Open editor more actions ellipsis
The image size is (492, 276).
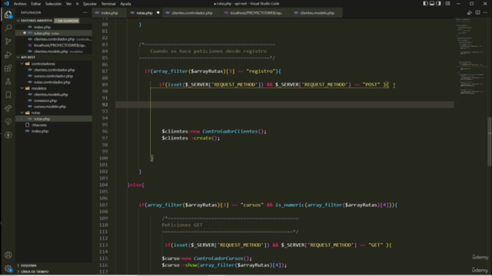click(485, 13)
